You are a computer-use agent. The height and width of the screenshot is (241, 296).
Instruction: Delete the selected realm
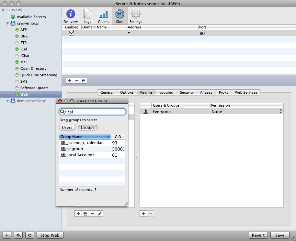pyautogui.click(x=93, y=214)
